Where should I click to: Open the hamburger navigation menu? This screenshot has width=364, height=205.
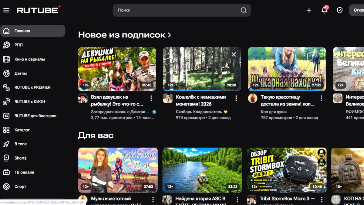[6, 10]
